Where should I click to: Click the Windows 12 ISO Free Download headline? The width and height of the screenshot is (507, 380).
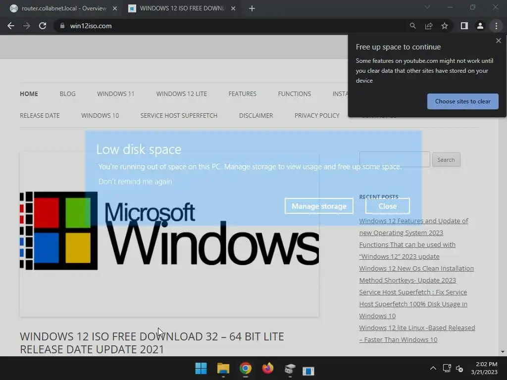(x=152, y=343)
